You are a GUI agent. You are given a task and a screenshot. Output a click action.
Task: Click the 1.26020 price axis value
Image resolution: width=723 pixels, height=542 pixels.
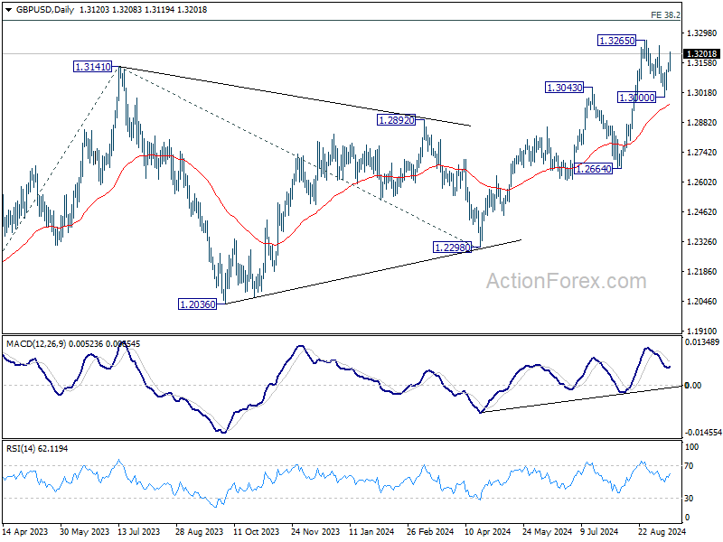click(702, 182)
